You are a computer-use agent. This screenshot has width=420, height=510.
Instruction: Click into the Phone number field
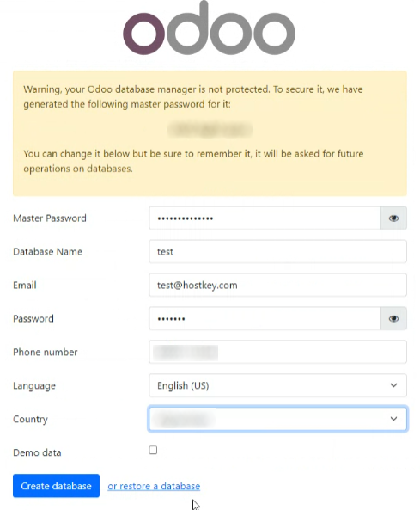277,352
